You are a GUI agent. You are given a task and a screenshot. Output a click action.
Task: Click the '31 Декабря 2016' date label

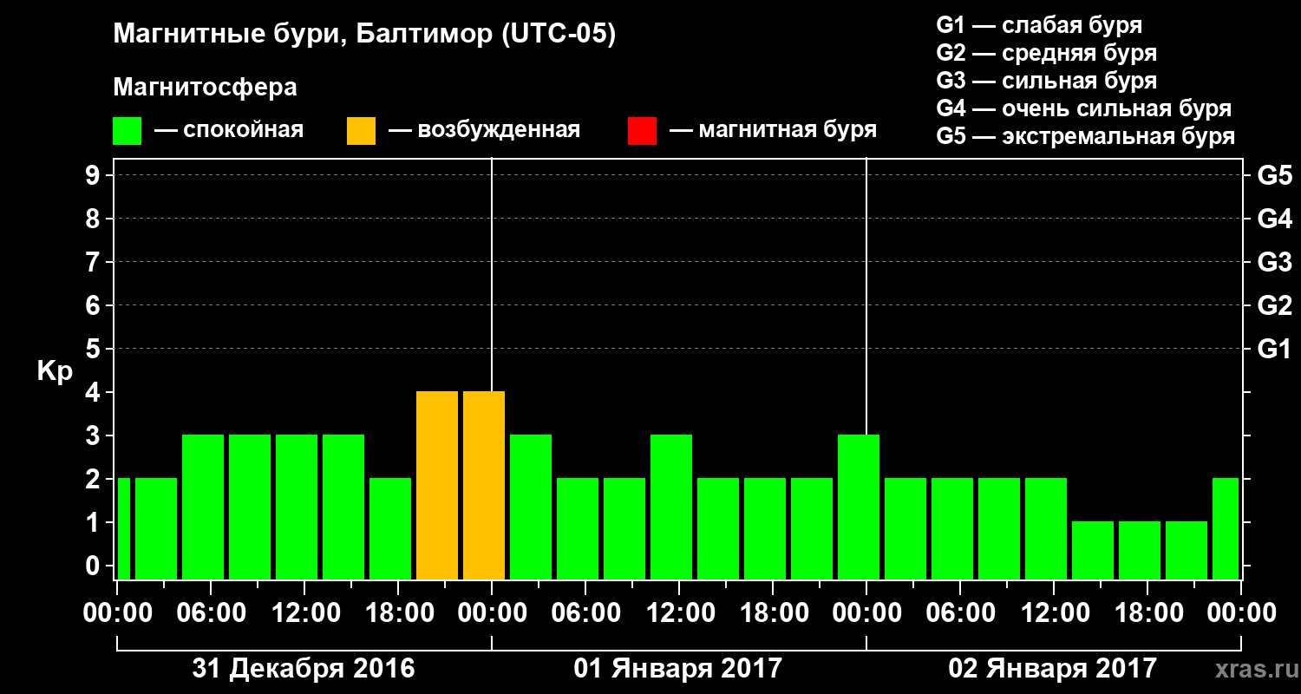tap(304, 669)
